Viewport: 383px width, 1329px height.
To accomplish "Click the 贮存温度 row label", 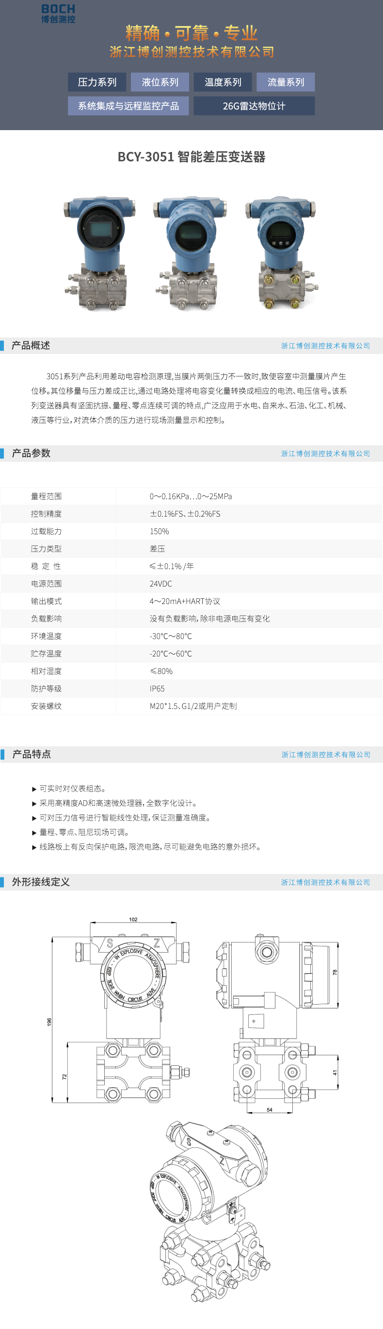I will 47,654.
